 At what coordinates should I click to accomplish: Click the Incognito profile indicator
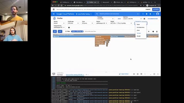click(x=151, y=5)
